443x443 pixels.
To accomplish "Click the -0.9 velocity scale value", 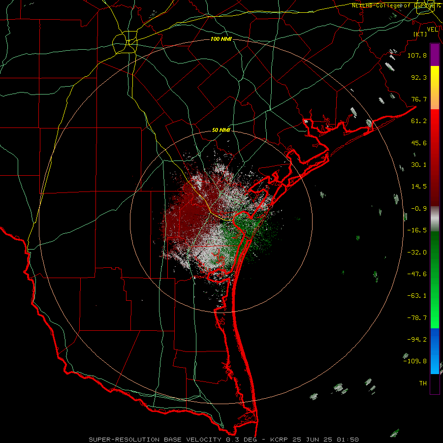I will click(419, 209).
